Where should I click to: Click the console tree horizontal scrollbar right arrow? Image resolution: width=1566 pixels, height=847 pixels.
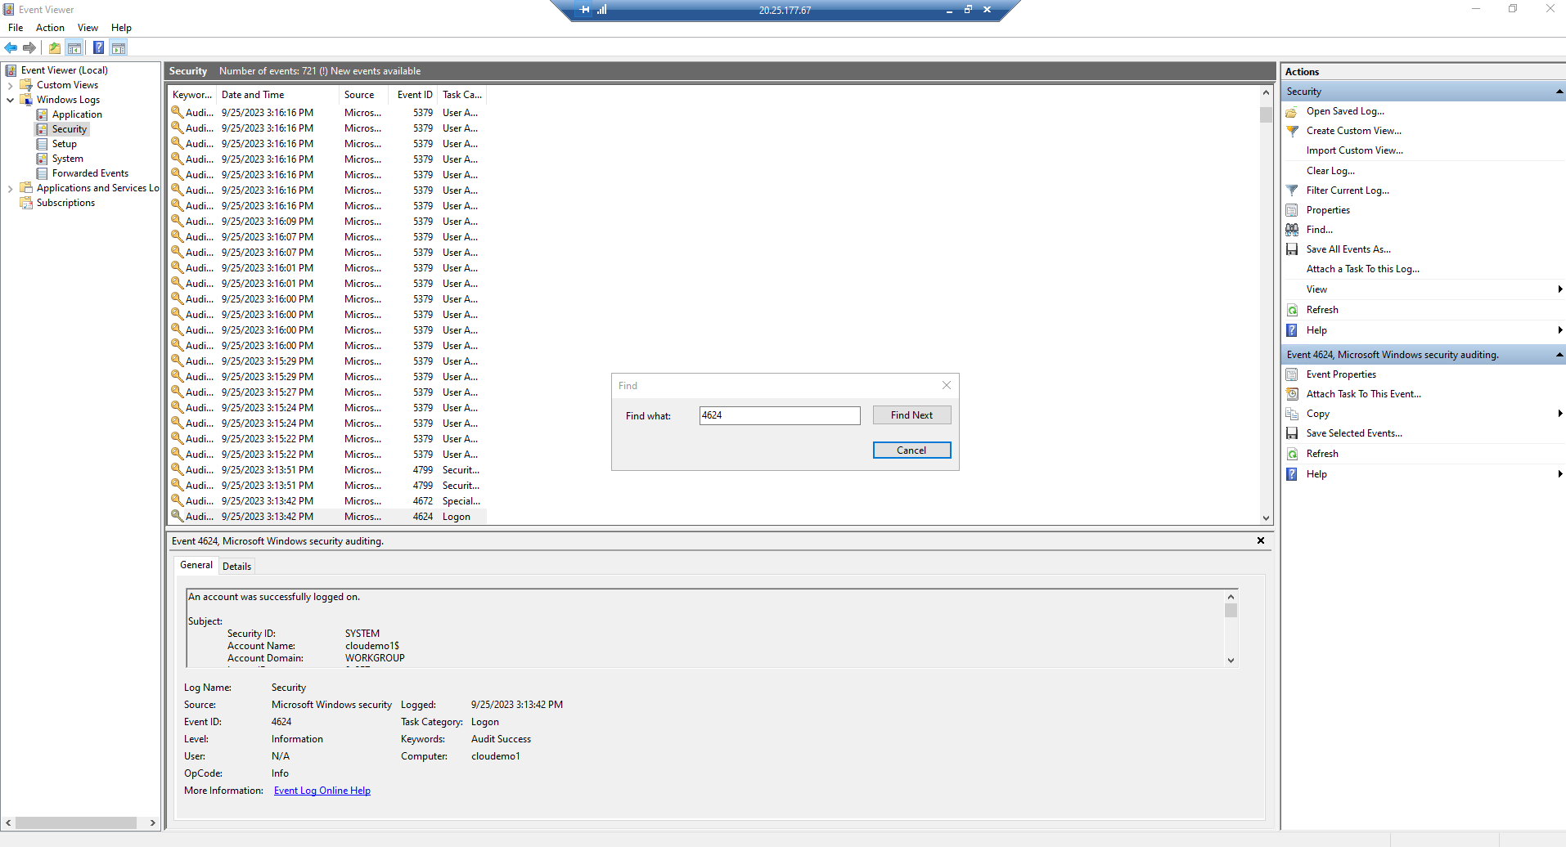153,822
